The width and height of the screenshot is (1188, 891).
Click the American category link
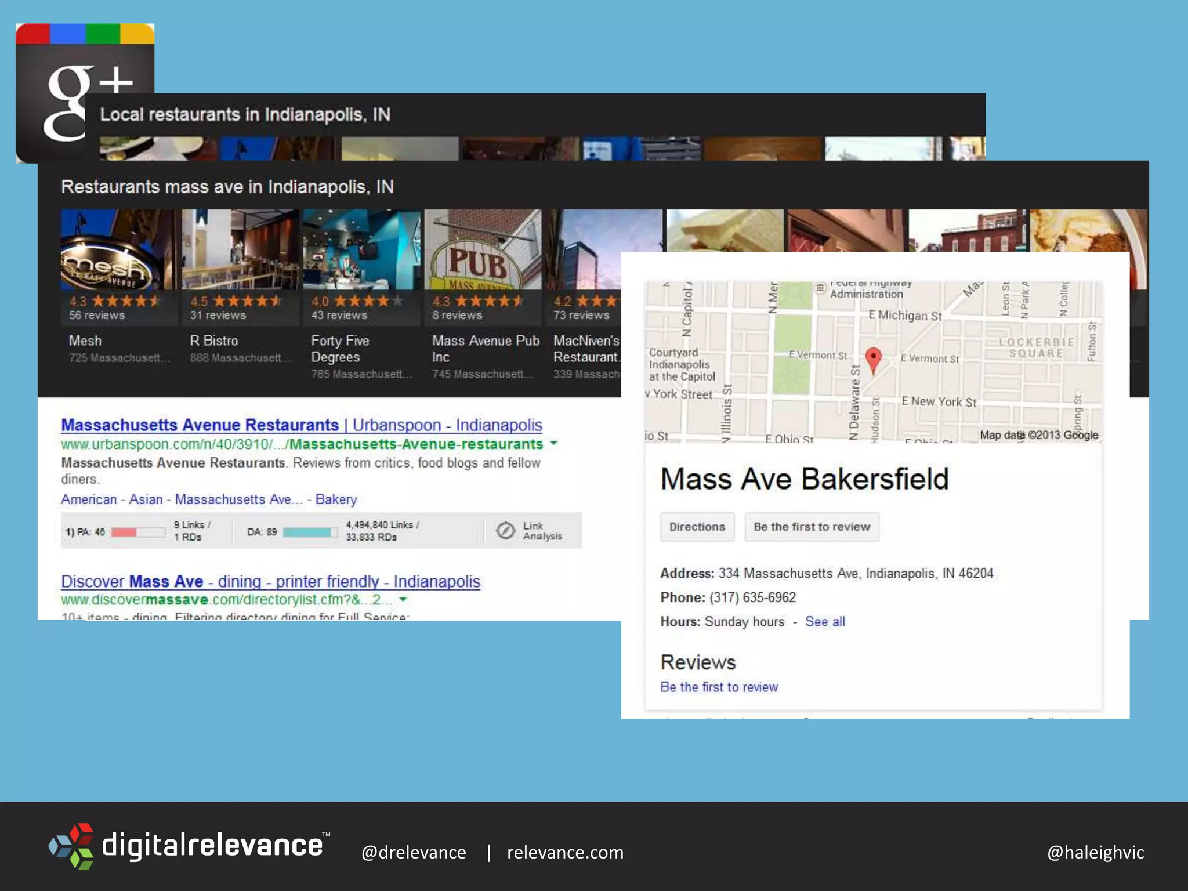[89, 499]
